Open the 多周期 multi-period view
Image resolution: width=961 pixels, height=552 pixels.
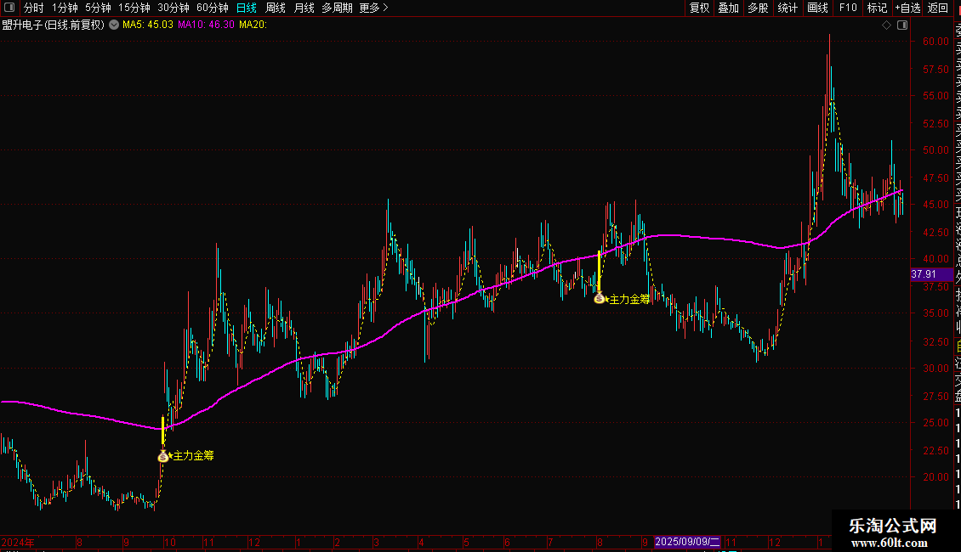click(337, 8)
